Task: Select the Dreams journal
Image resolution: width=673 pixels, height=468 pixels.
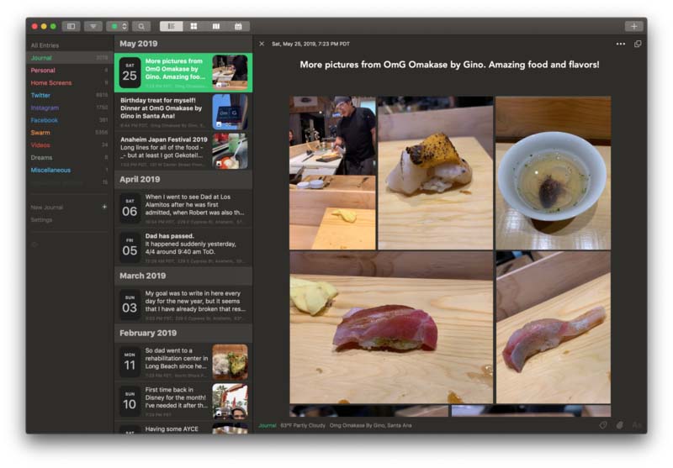Action: click(70, 157)
